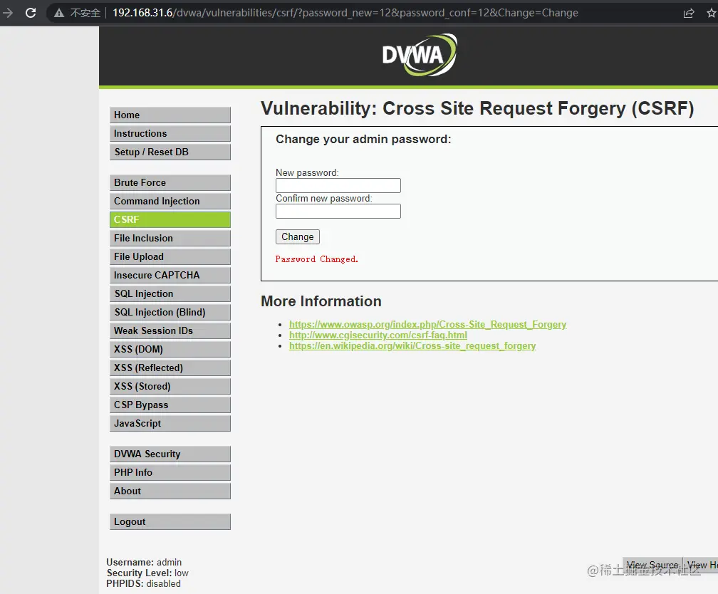
Task: Open PHP Info page
Action: [x=170, y=473]
